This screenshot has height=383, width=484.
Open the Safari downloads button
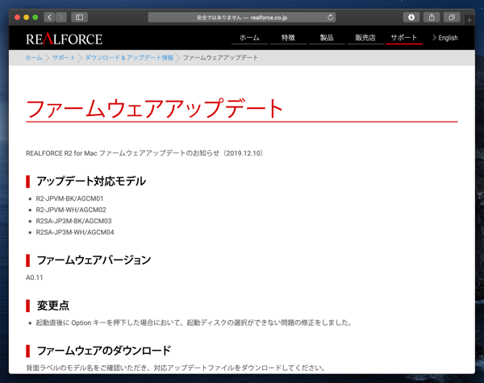[x=411, y=17]
